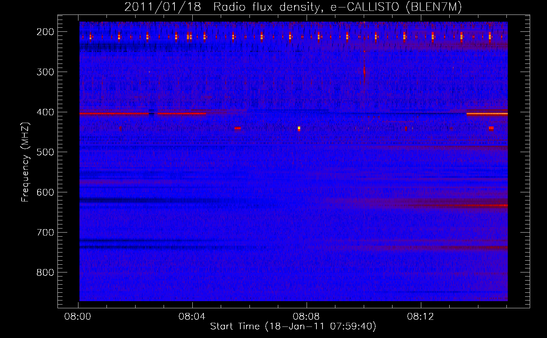Screen dimensions: 547x338
Task: Click the 800 frequency tick label
Action: click(x=45, y=272)
